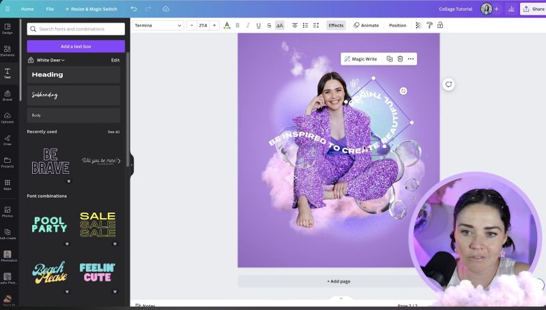
Task: Select the BE BRAVE font thumbnail
Action: click(50, 161)
